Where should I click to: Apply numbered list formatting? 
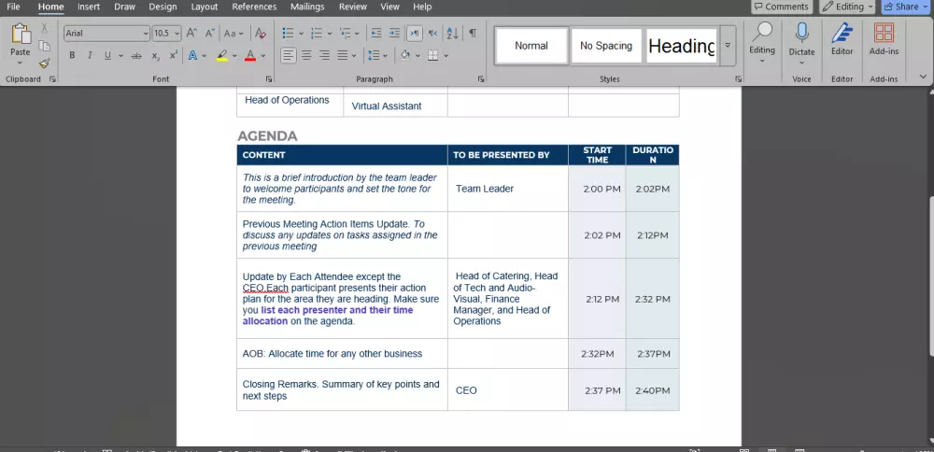pos(317,34)
